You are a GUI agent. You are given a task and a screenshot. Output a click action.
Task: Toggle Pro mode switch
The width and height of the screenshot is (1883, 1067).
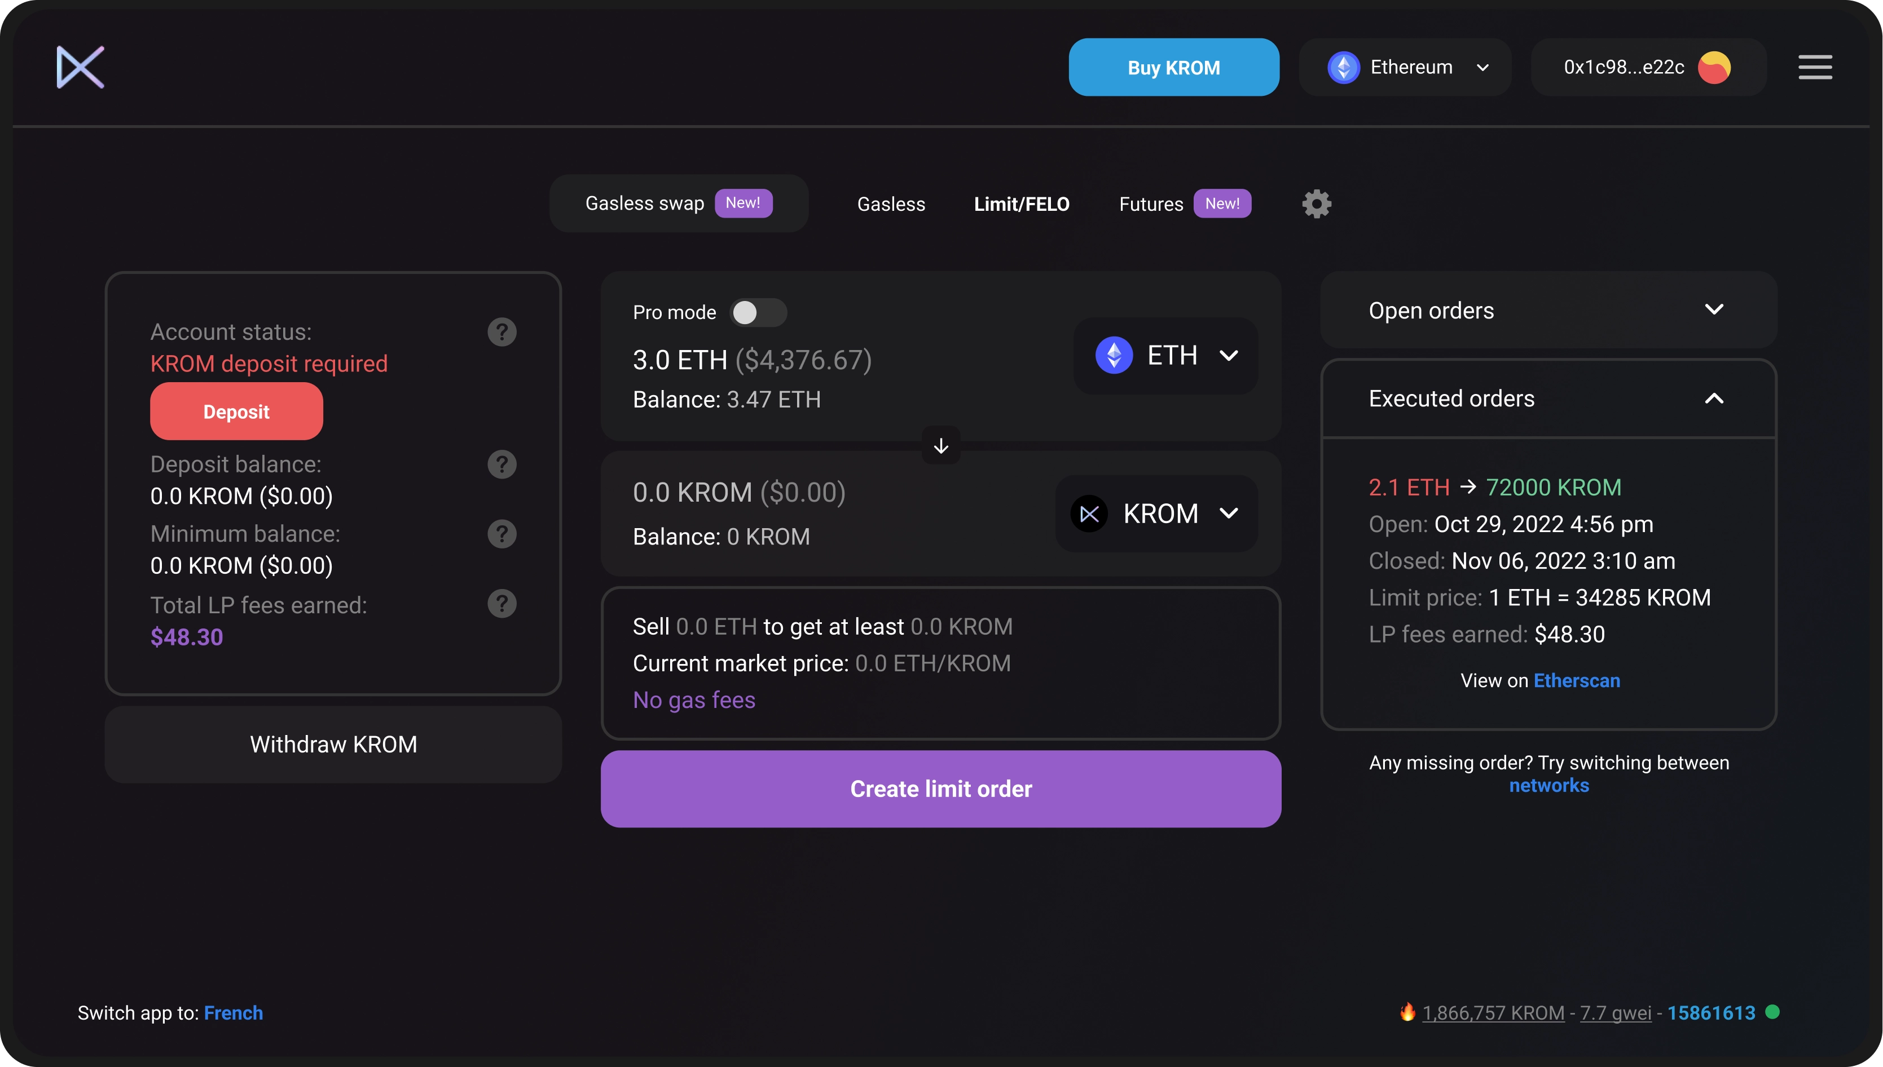(758, 313)
